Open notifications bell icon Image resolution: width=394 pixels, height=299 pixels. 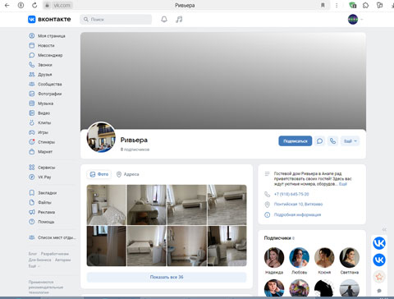point(164,19)
